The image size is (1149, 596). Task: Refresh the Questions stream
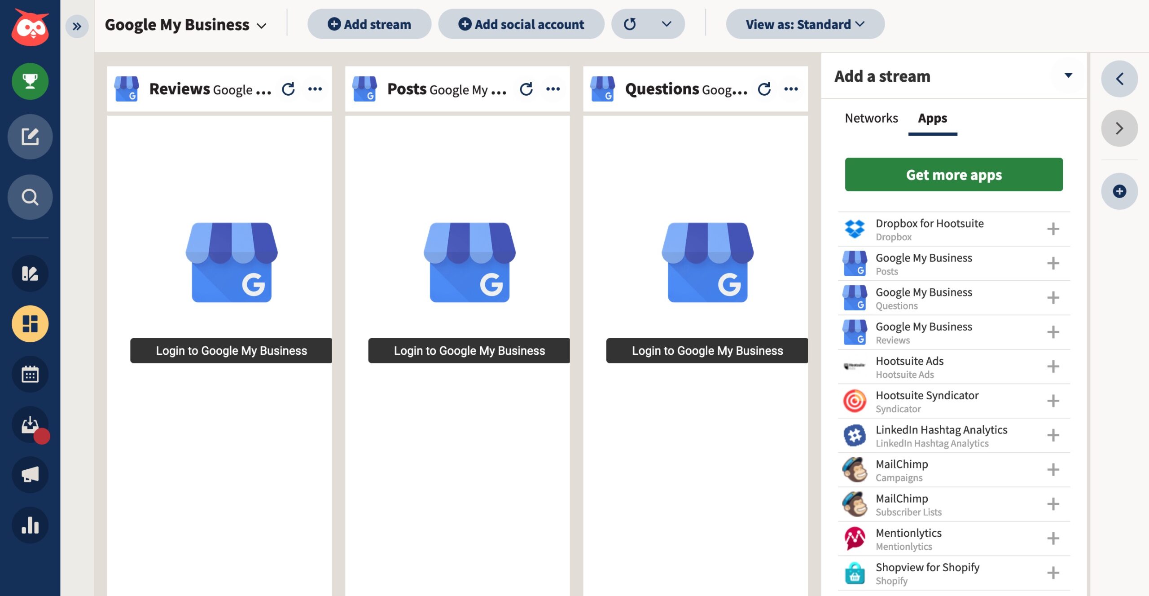[764, 89]
